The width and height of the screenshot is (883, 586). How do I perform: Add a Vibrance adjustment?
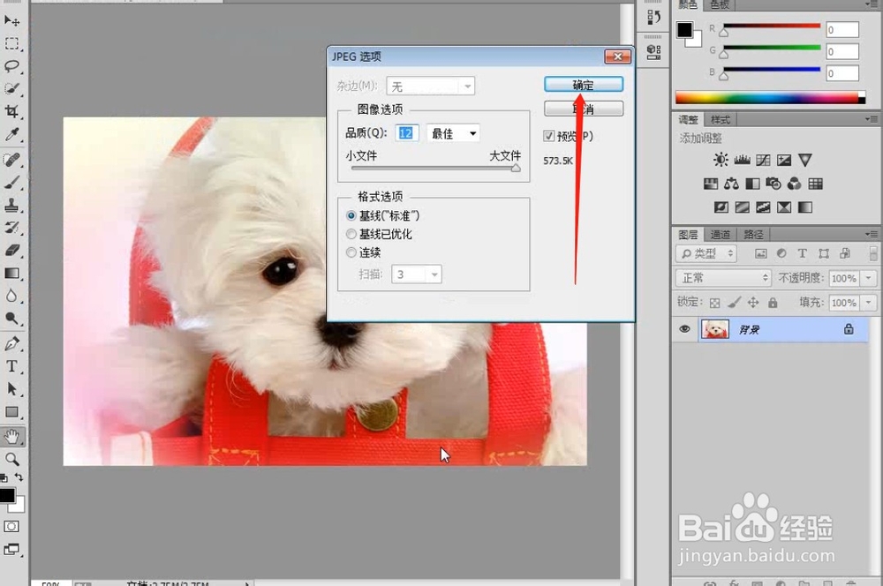coord(805,160)
